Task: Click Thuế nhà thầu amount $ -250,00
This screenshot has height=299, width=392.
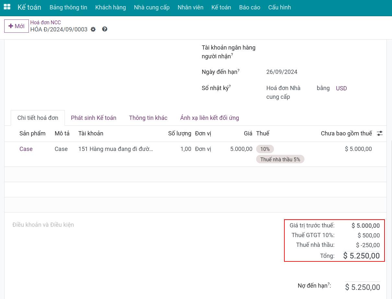Action: click(x=368, y=245)
